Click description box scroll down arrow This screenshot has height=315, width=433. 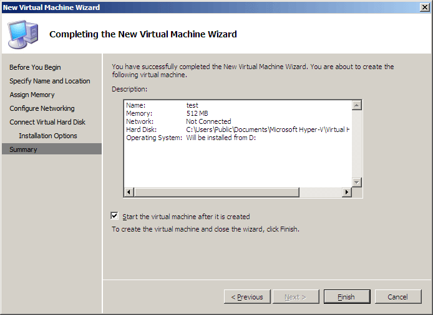357,182
